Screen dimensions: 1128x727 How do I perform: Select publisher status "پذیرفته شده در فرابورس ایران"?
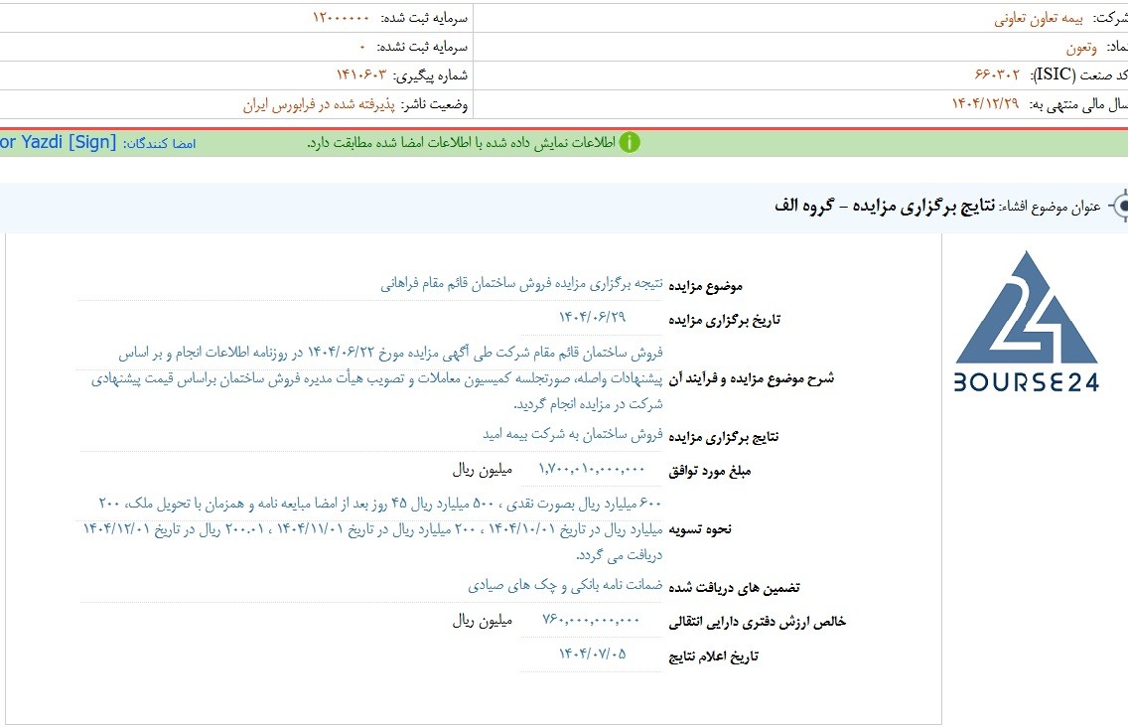coord(319,105)
